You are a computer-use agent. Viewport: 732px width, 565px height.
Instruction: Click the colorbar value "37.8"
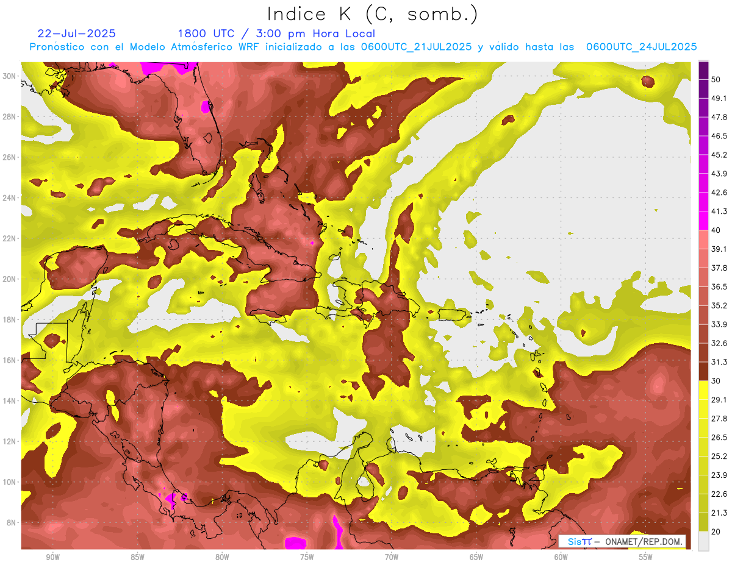click(x=719, y=268)
